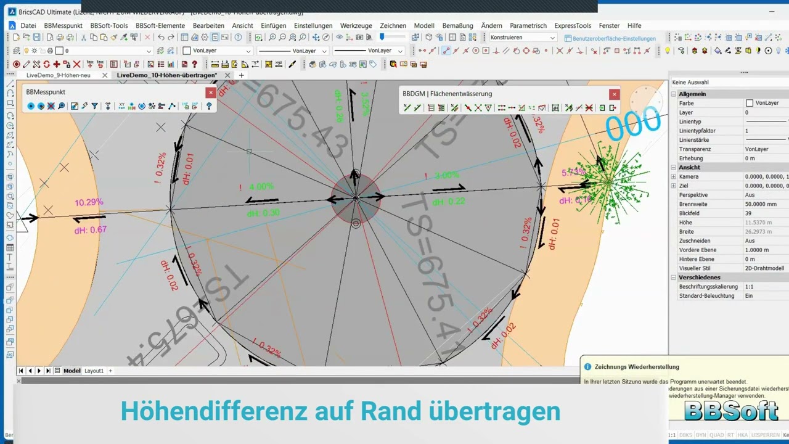Toggle the Center object snap icon
The width and height of the screenshot is (789, 444).
(x=475, y=51)
